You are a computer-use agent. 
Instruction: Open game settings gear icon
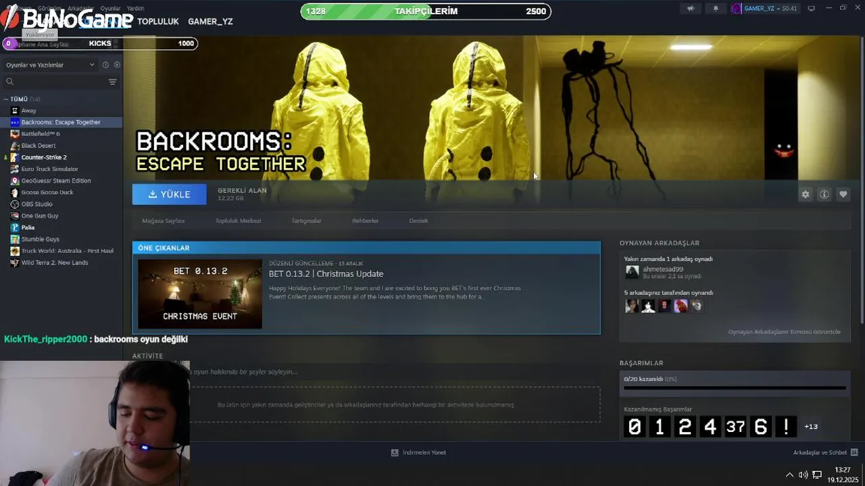click(806, 194)
